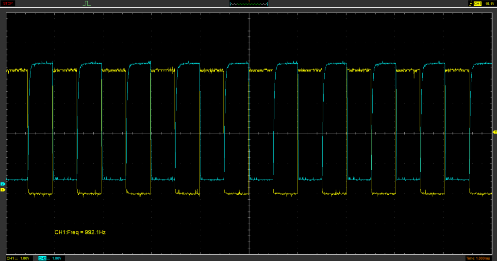Screen dimensions: 497x261
Task: Click the green pulse waveform icon
Action: (x=87, y=3)
